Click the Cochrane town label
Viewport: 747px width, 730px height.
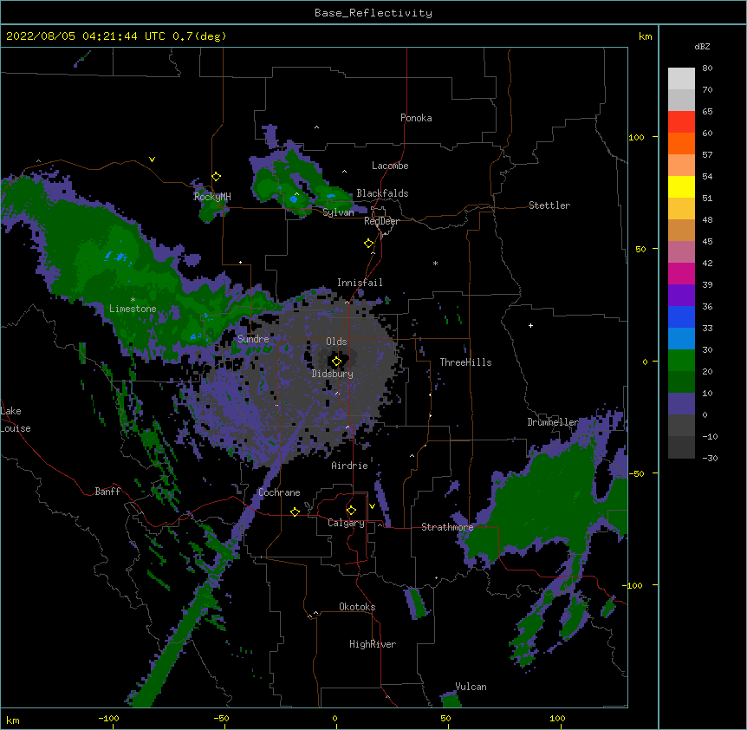click(279, 492)
